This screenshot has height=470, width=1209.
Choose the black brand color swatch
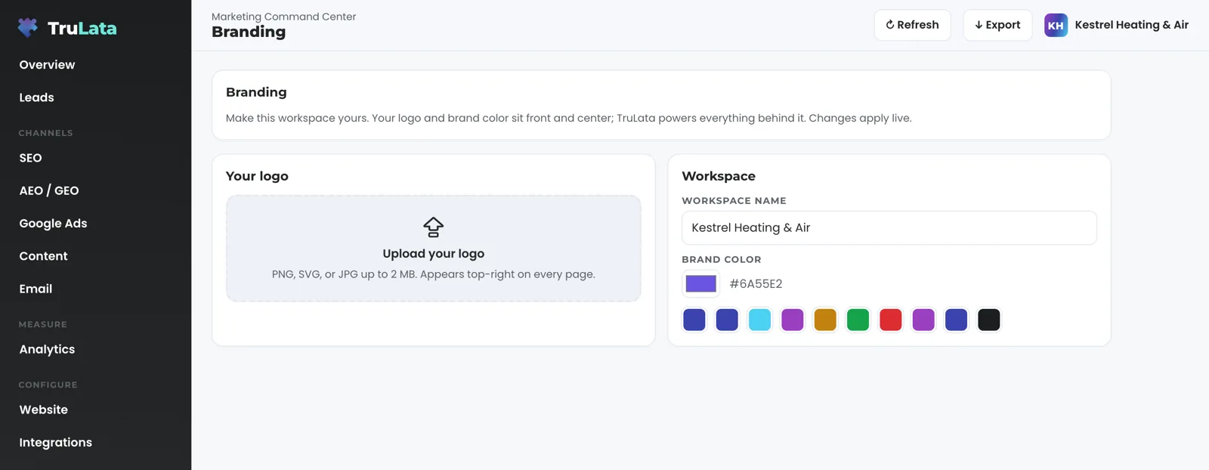pyautogui.click(x=988, y=320)
